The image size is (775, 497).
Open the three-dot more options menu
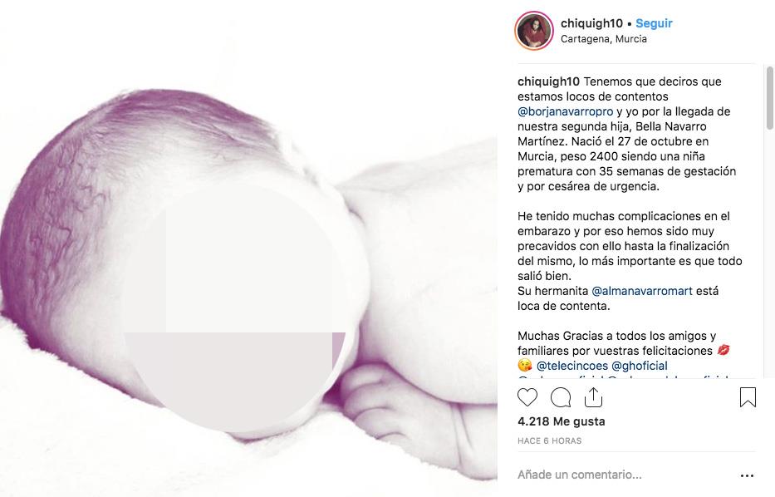tap(748, 475)
